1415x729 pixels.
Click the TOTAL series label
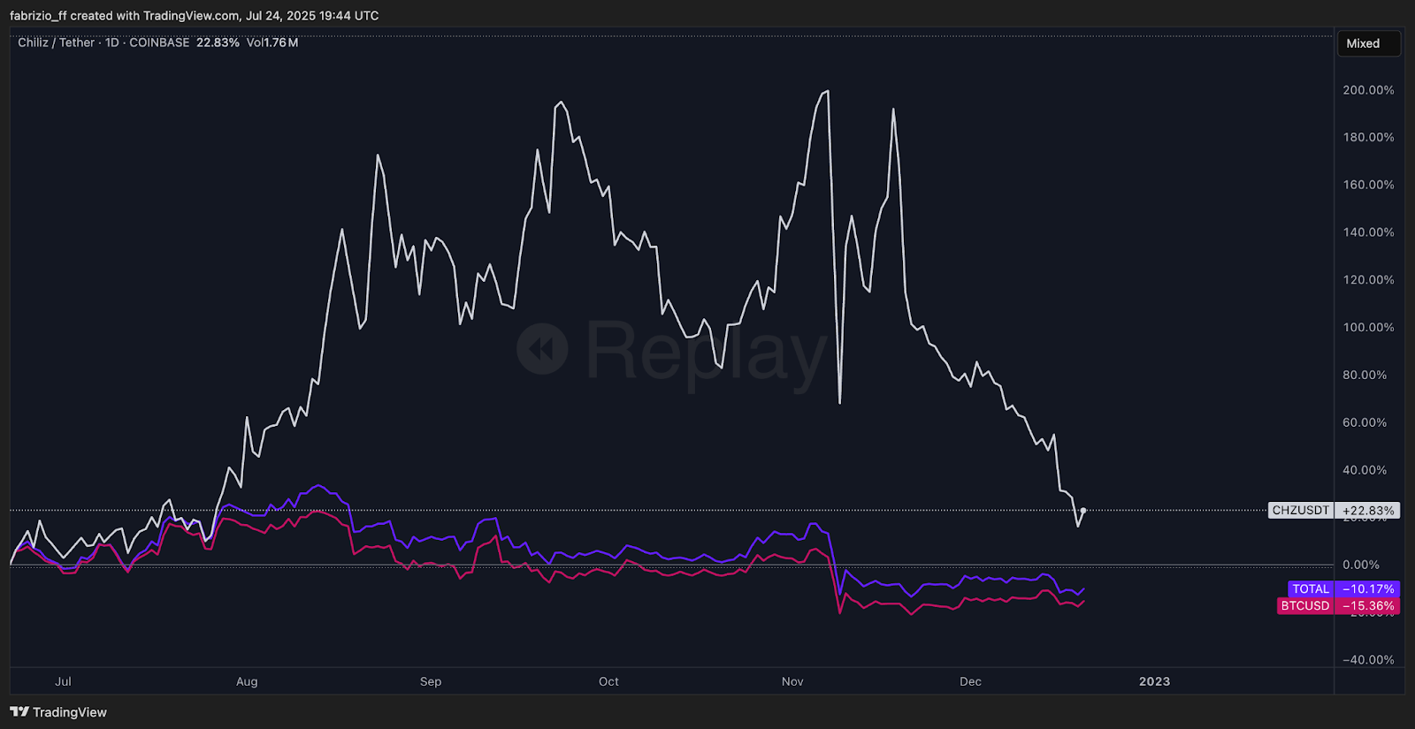[x=1311, y=589]
